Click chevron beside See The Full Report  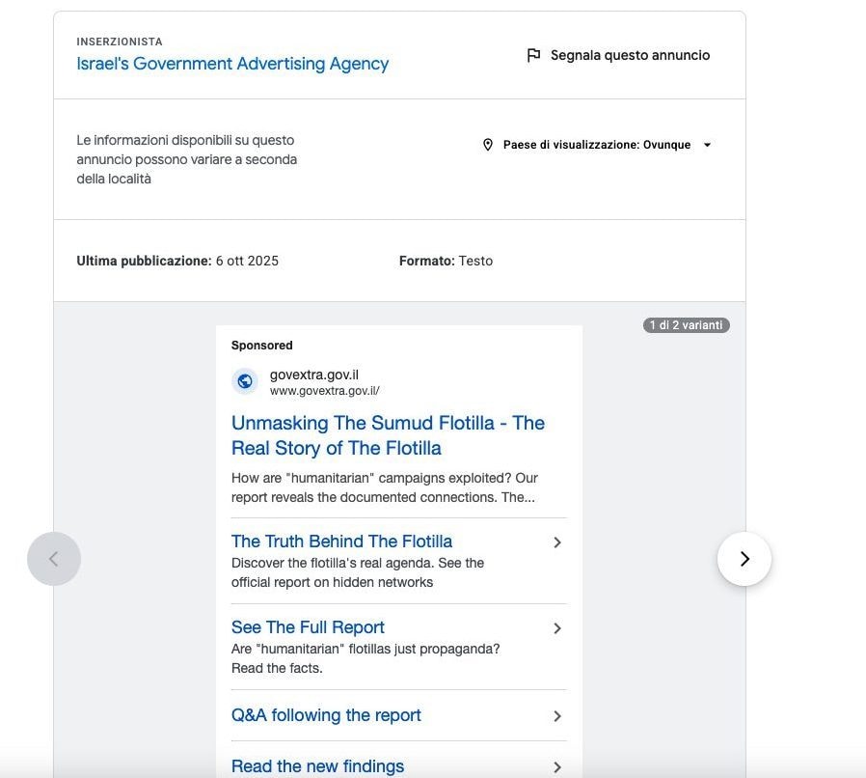pos(556,628)
